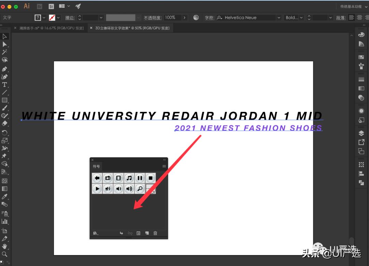The width and height of the screenshot is (369, 266).
Task: Open the Brushes panel in right dock
Action: (361, 66)
